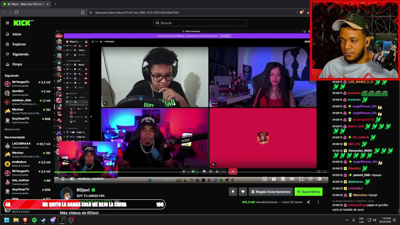
Task: Toggle the notification bell for RDjavi
Action: coord(233,192)
